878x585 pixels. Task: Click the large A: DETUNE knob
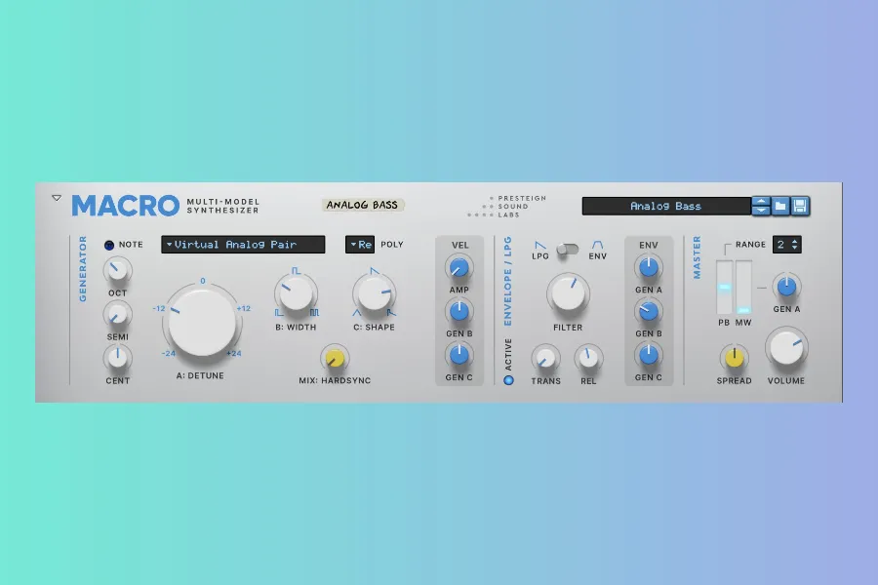pos(202,317)
